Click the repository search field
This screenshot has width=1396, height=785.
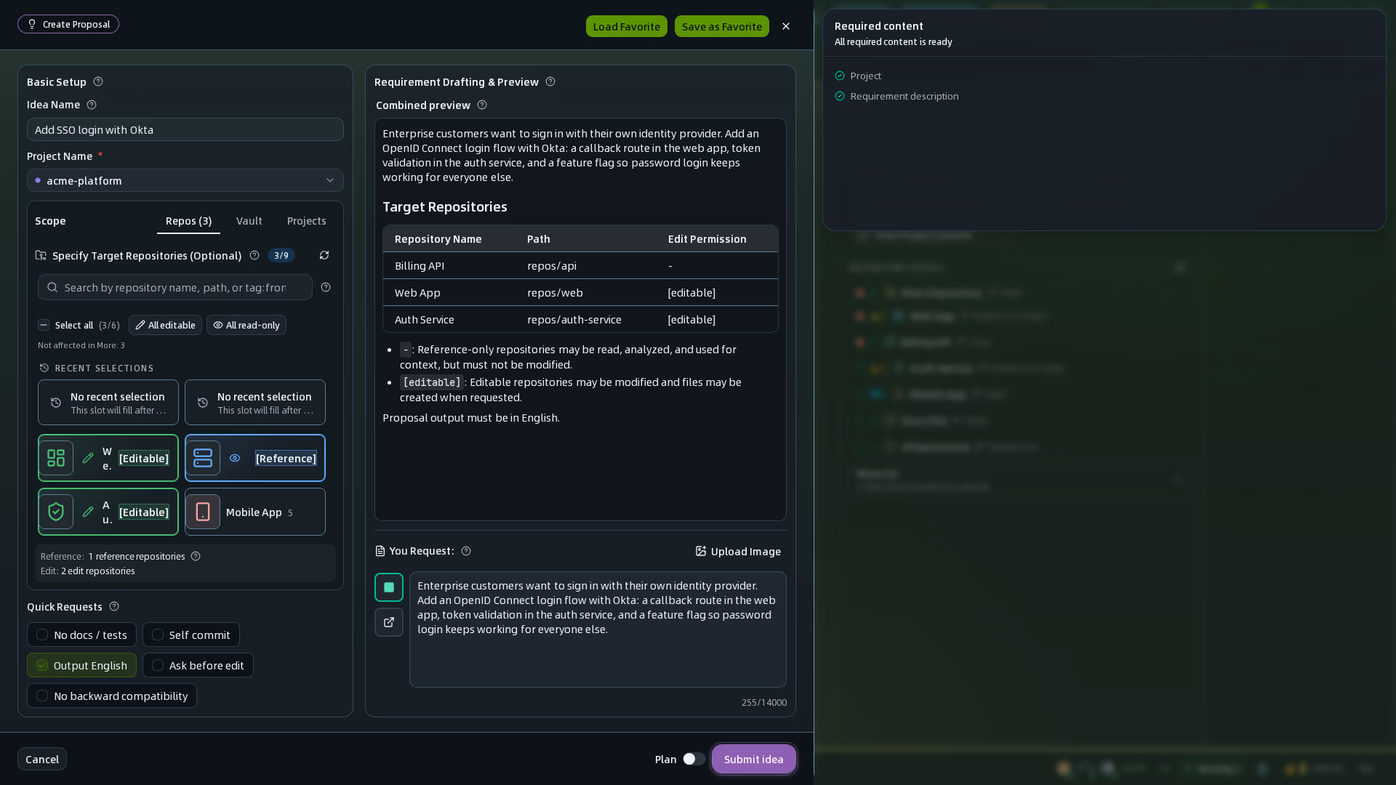(175, 287)
